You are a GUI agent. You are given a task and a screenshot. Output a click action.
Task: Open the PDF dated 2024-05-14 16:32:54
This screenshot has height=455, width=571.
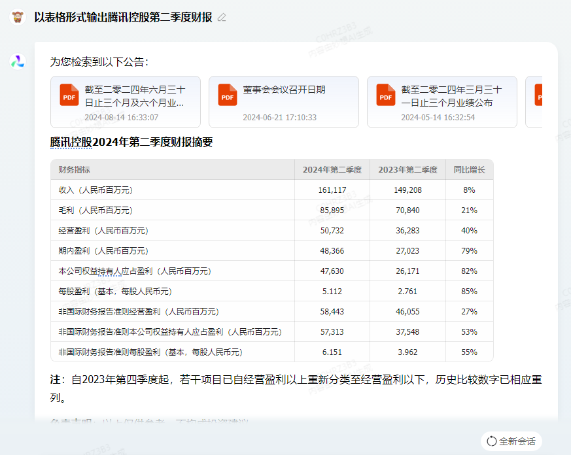tap(442, 102)
